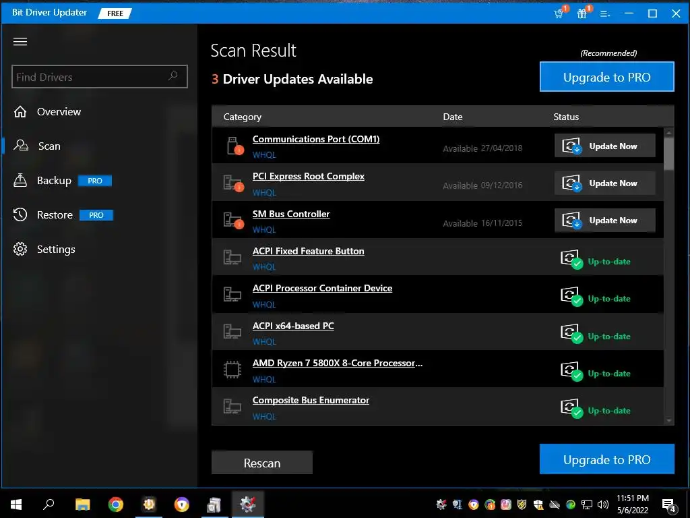Click the PRO badge next to Restore
Screen dimensions: 690x518
96,215
